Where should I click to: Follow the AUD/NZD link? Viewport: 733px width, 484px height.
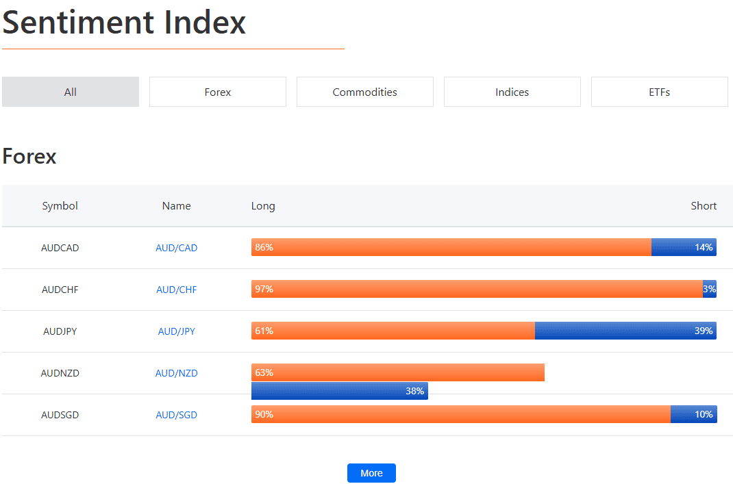(x=176, y=372)
